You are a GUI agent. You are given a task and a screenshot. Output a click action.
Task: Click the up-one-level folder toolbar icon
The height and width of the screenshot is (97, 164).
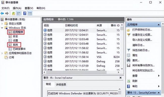tap(13, 13)
